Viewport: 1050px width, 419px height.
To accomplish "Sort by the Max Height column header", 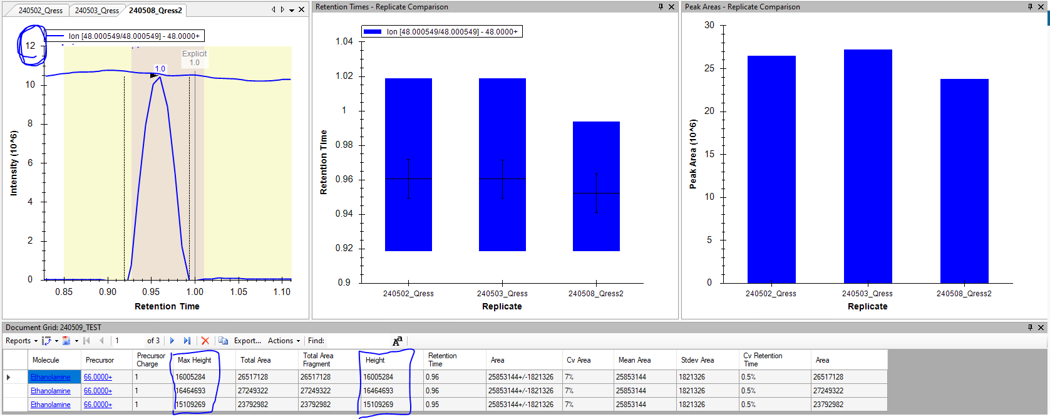I will pyautogui.click(x=195, y=360).
